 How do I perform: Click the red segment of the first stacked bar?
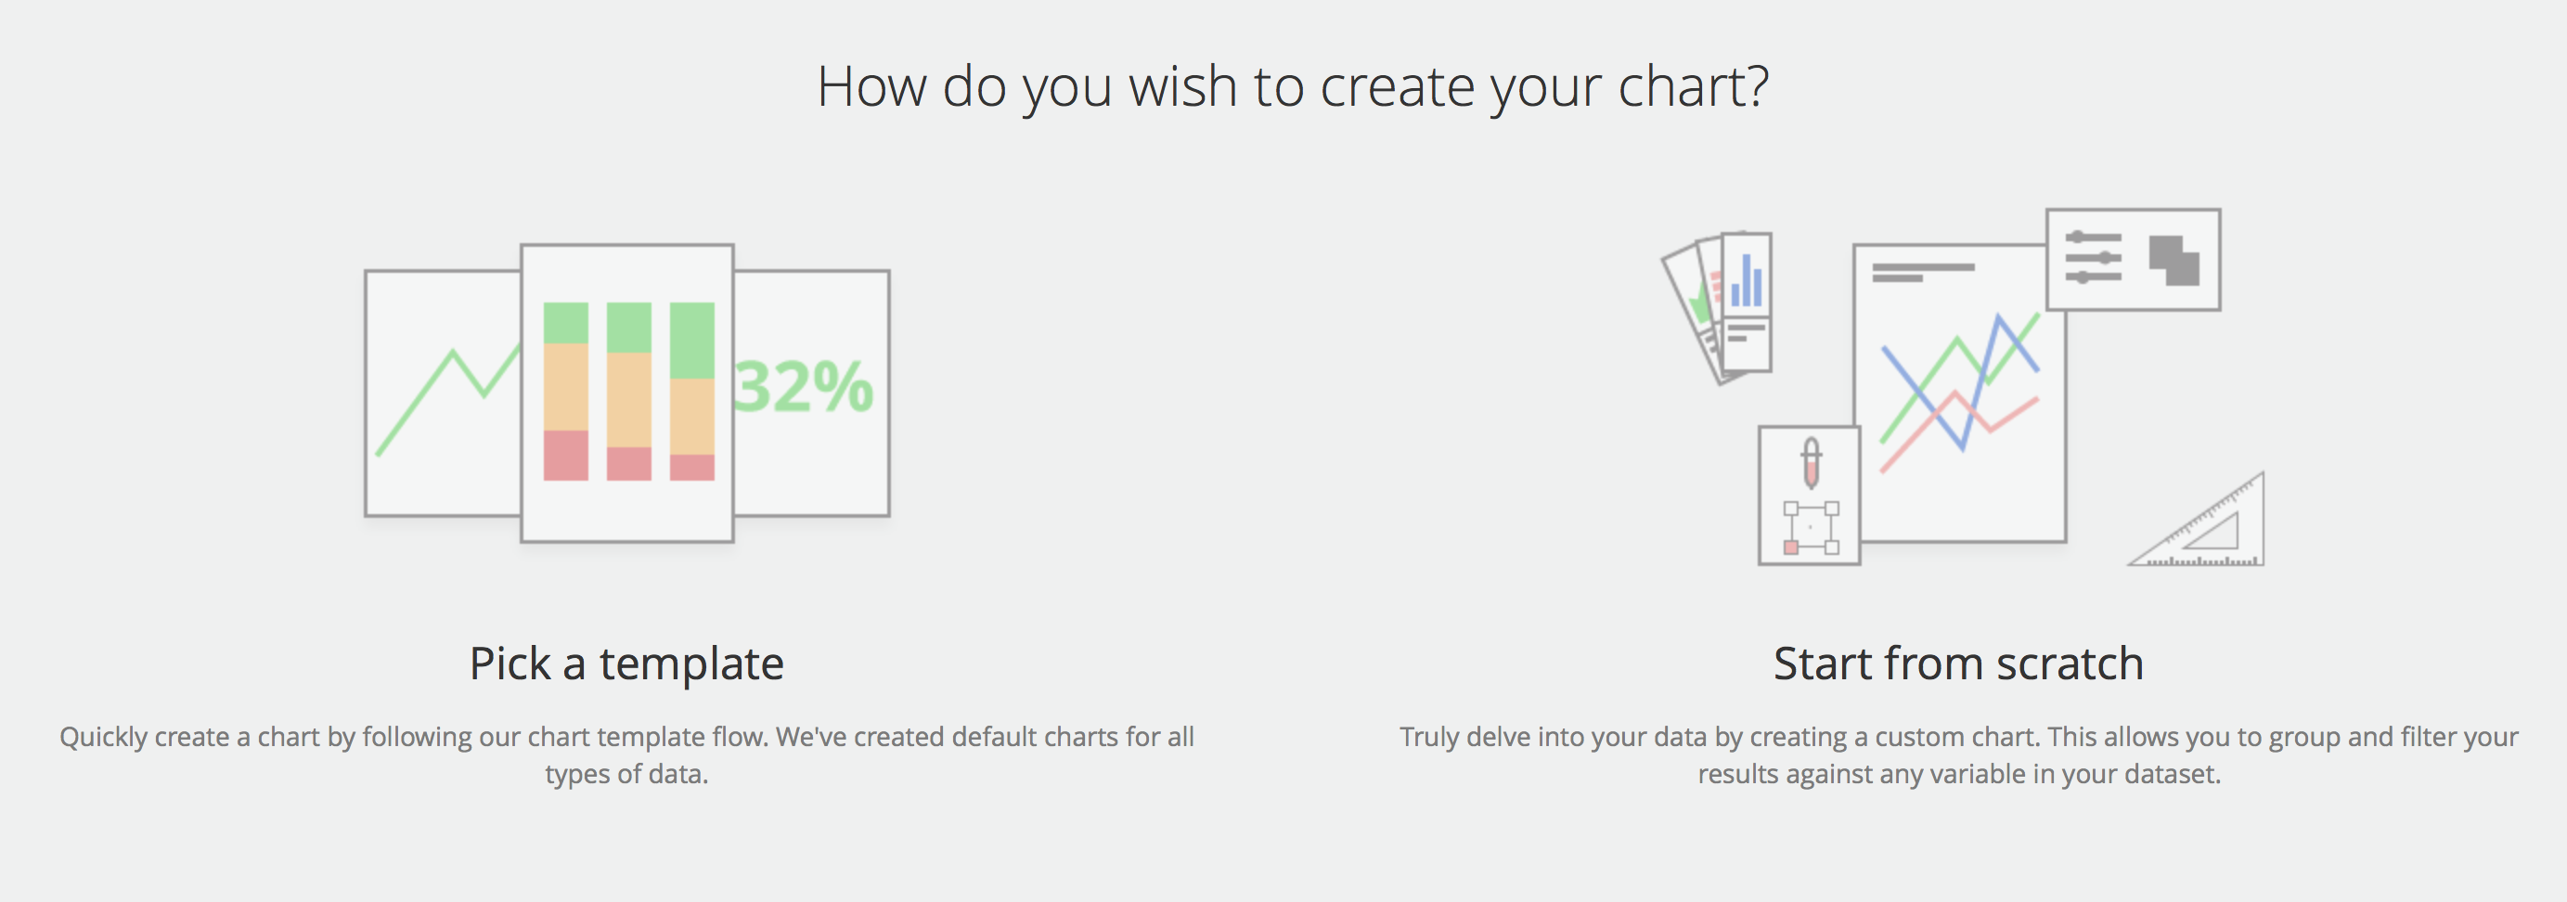tap(566, 456)
